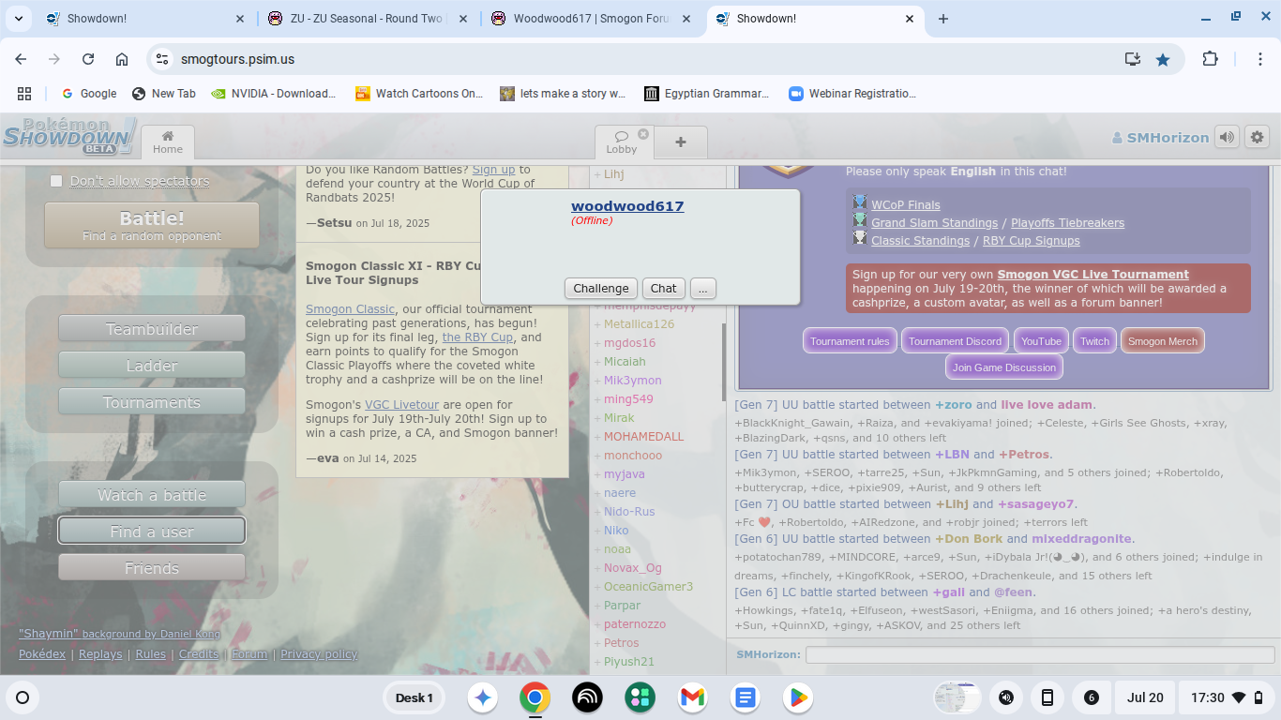
Task: Open WCoP Finals link
Action: pos(906,204)
